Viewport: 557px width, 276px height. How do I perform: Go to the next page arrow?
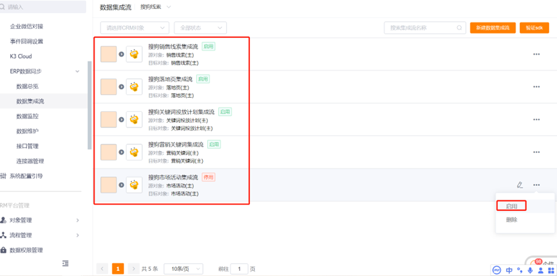[x=133, y=269]
